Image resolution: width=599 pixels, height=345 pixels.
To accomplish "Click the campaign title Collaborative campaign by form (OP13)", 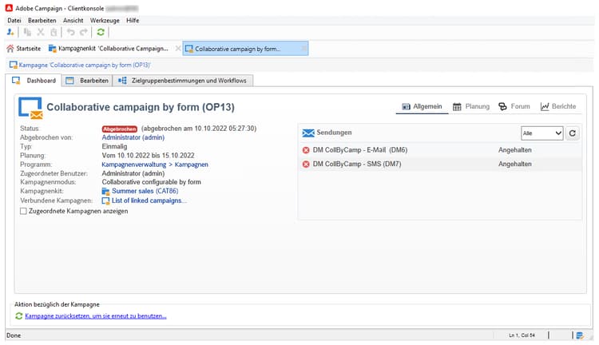I will coord(141,107).
